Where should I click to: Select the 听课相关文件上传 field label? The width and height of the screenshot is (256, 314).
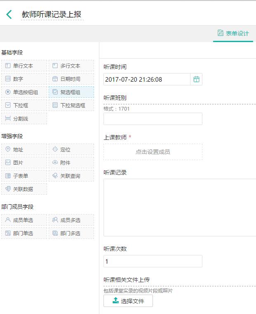(x=127, y=280)
